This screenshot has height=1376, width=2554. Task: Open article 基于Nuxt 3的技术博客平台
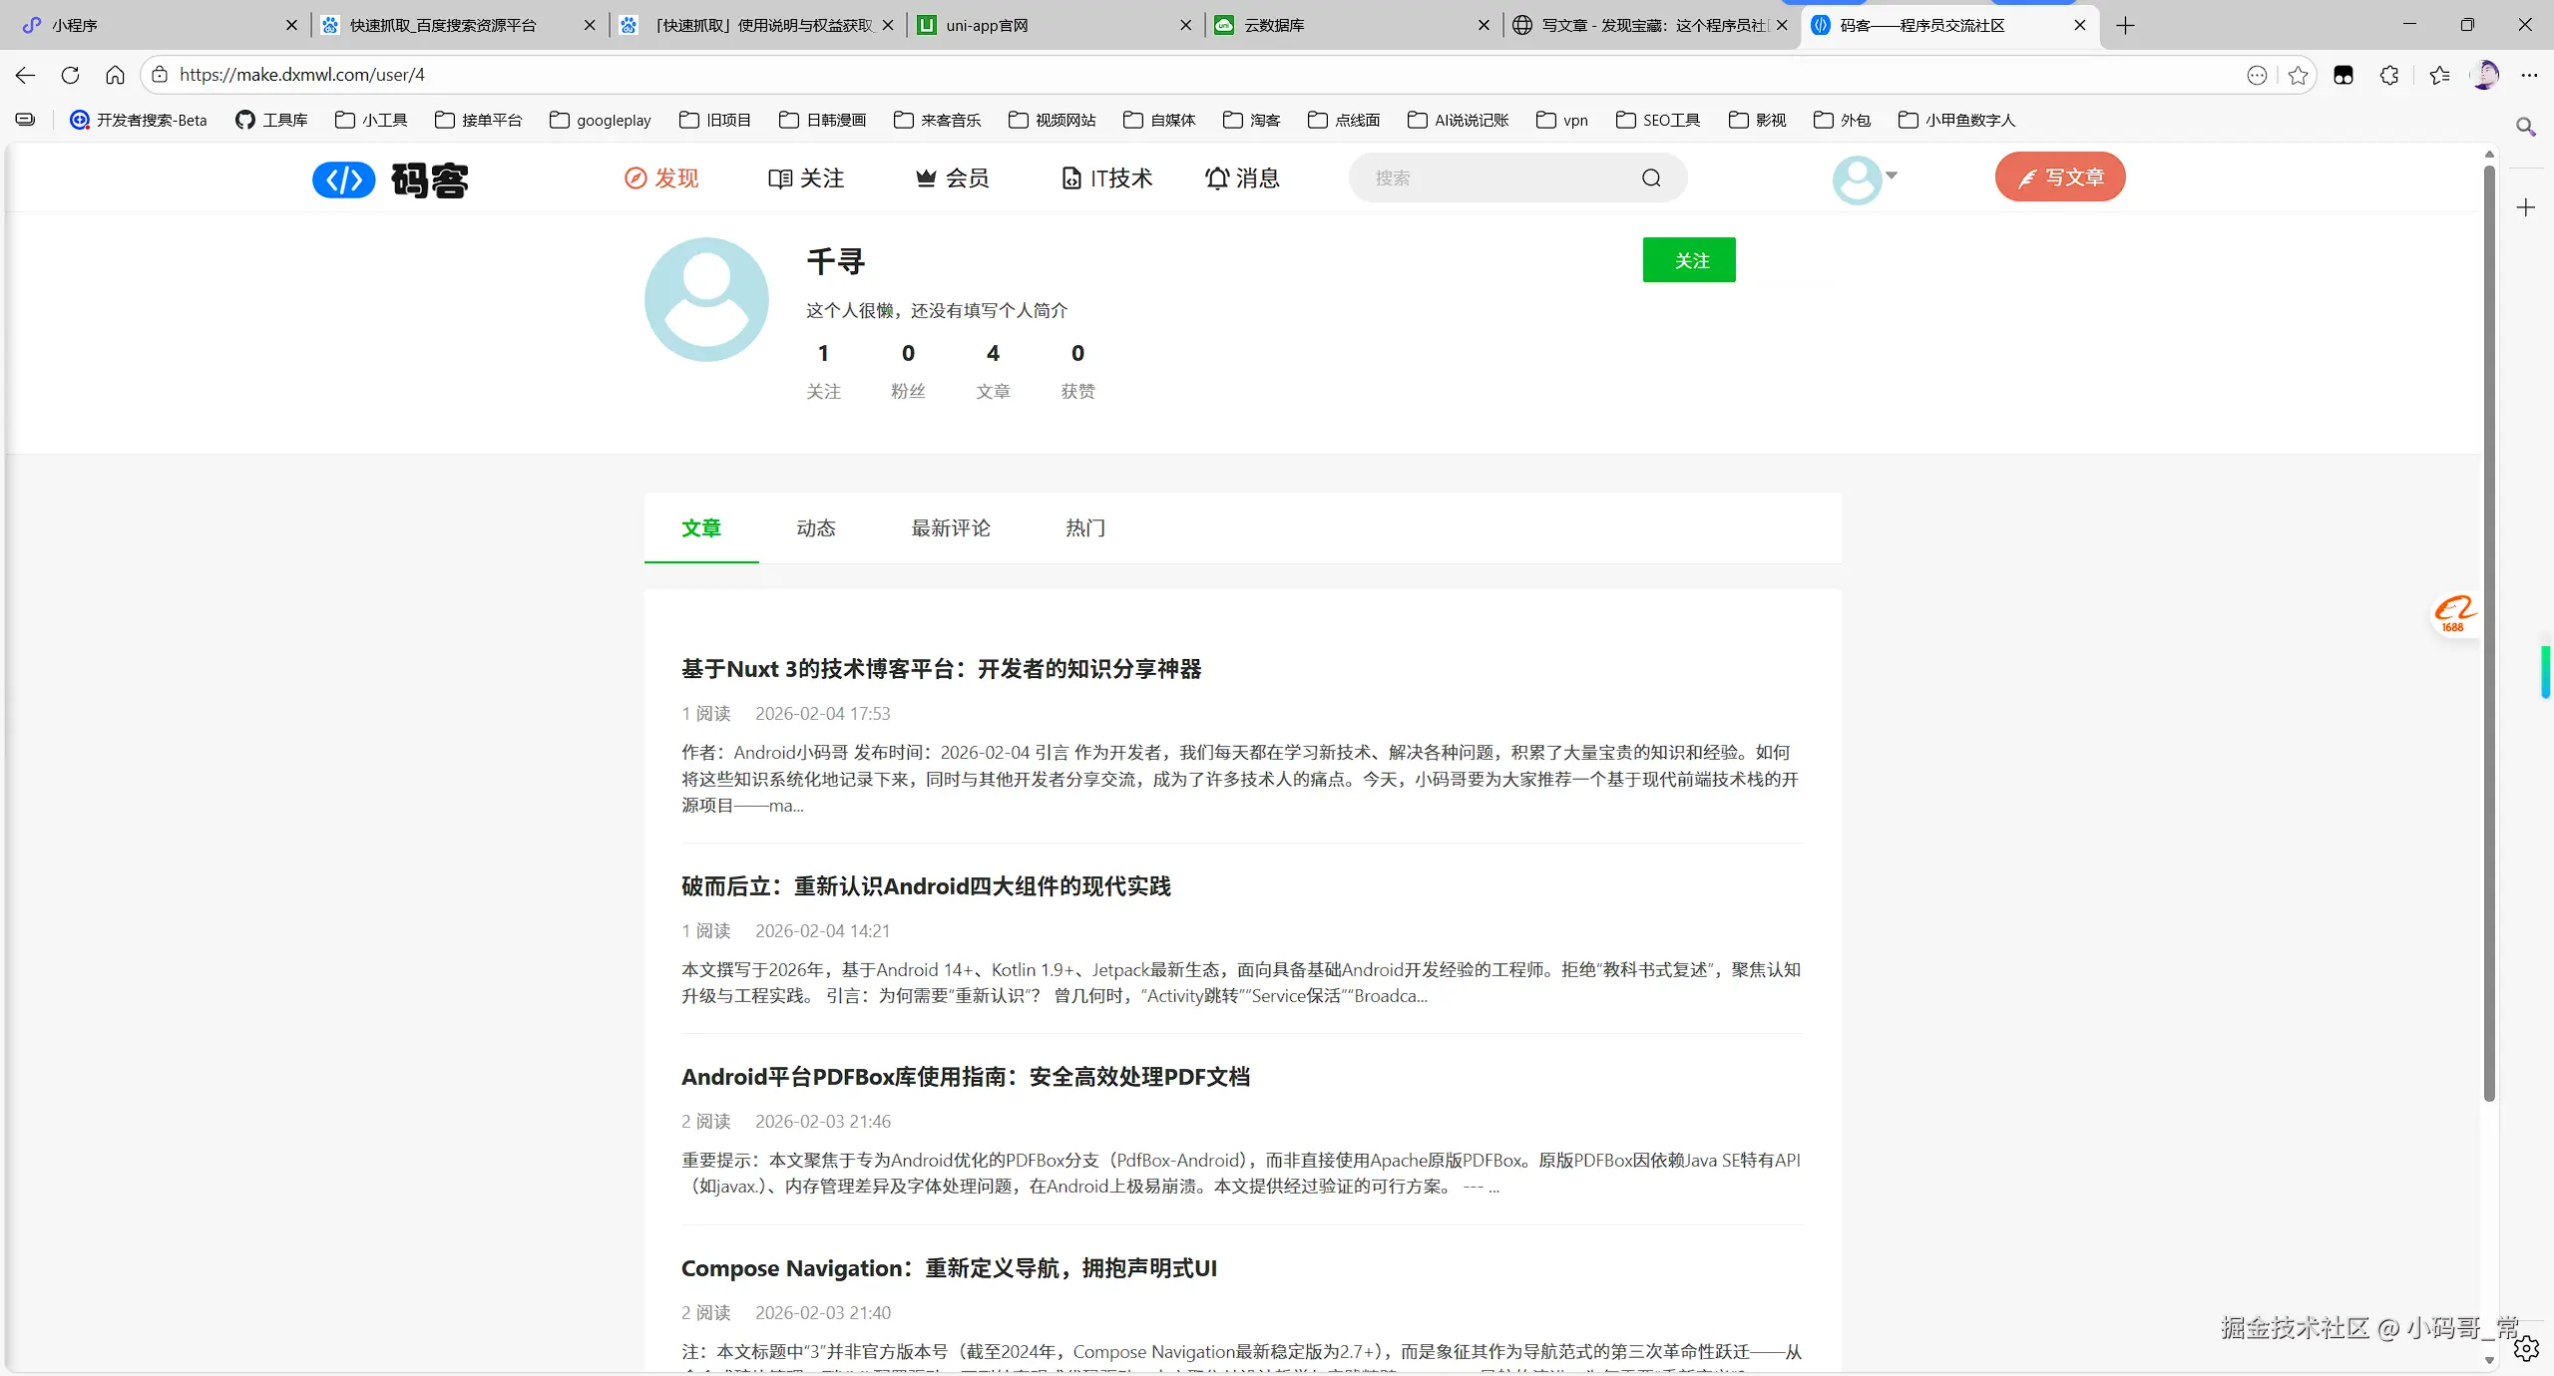pyautogui.click(x=941, y=668)
